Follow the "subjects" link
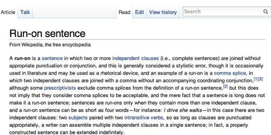 [78, 118]
